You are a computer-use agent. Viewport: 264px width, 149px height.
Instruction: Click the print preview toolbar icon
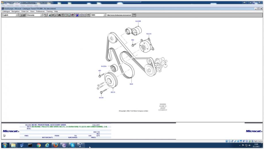tap(21, 15)
